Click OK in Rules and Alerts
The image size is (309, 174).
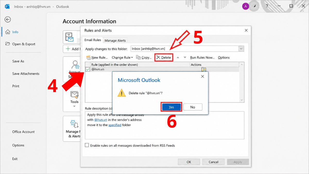[x=189, y=162]
